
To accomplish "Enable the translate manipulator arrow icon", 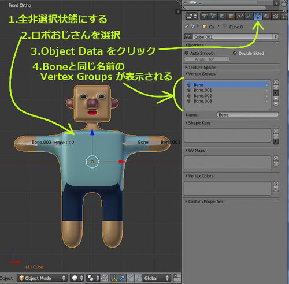I will (122, 278).
